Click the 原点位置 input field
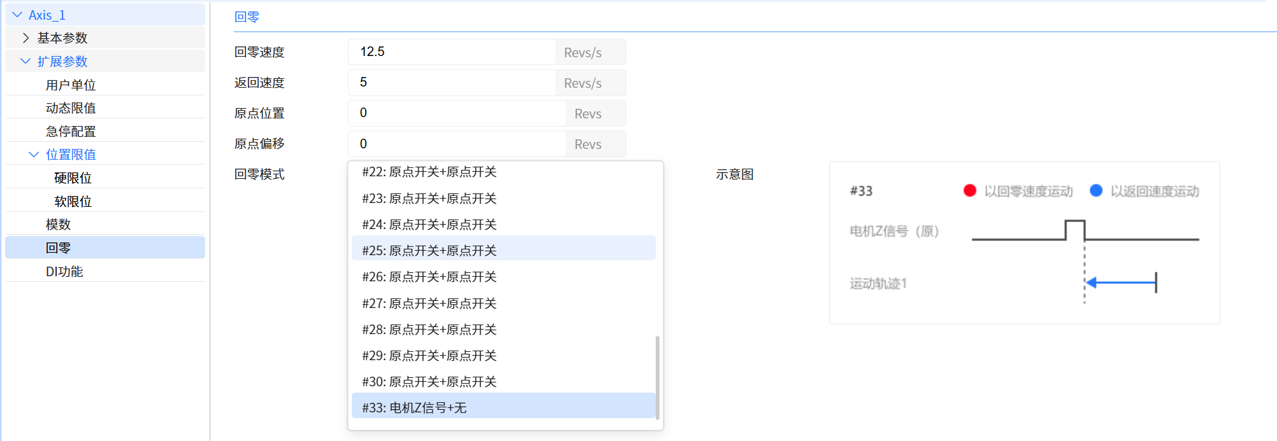The height and width of the screenshot is (441, 1277). (457, 113)
